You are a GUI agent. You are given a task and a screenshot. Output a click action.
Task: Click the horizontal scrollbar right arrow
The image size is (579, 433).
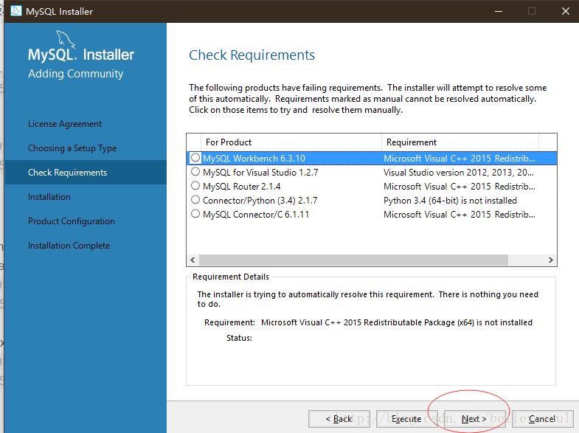(x=550, y=260)
